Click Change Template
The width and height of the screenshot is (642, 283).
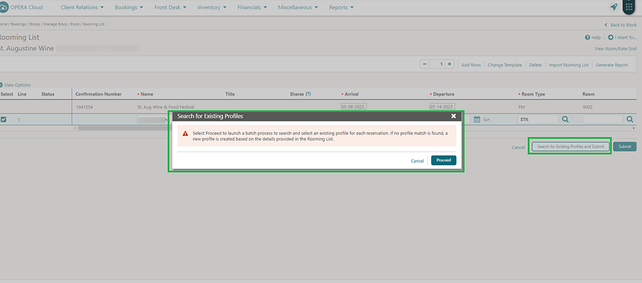[505, 65]
